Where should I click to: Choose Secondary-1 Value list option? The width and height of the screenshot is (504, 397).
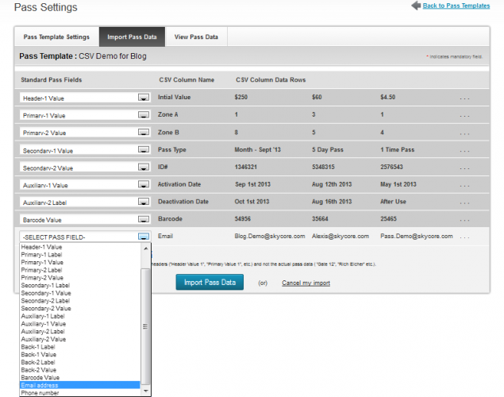80,293
